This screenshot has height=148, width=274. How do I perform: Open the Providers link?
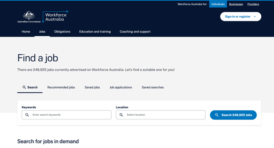(253, 4)
